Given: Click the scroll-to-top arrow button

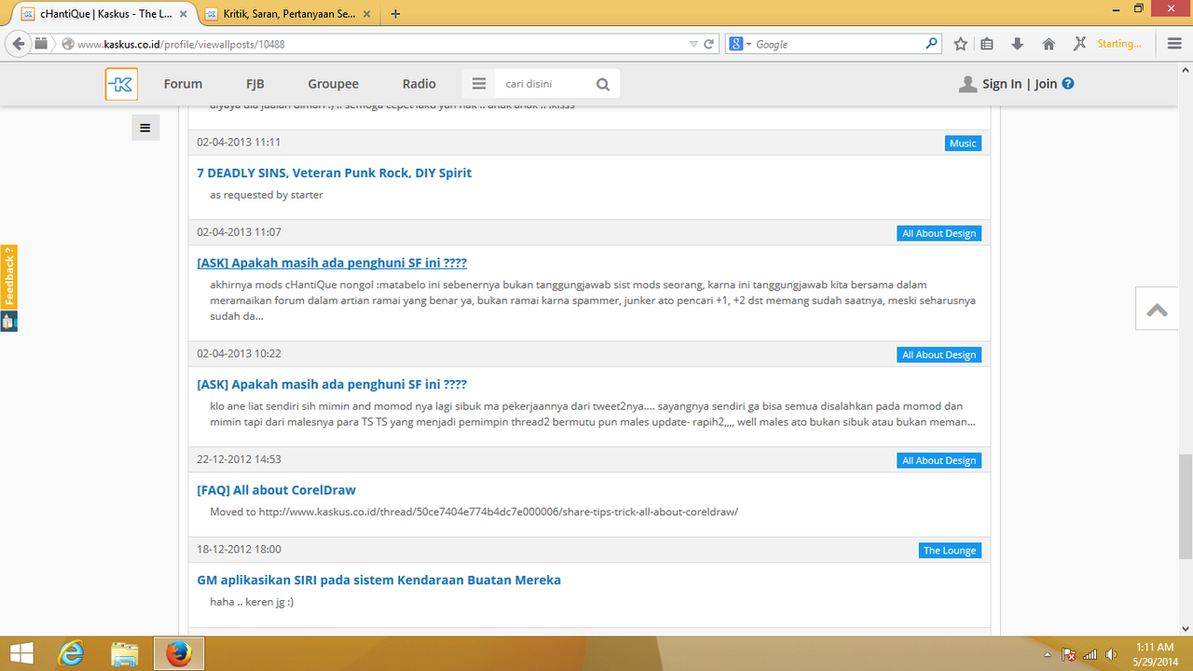Looking at the screenshot, I should pyautogui.click(x=1158, y=309).
